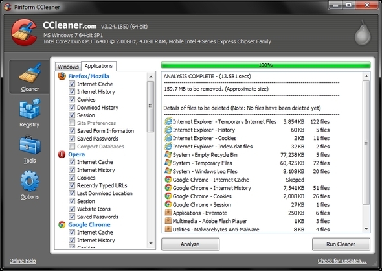
Task: Select Google Chrome - Internet History result text
Action: (x=212, y=188)
